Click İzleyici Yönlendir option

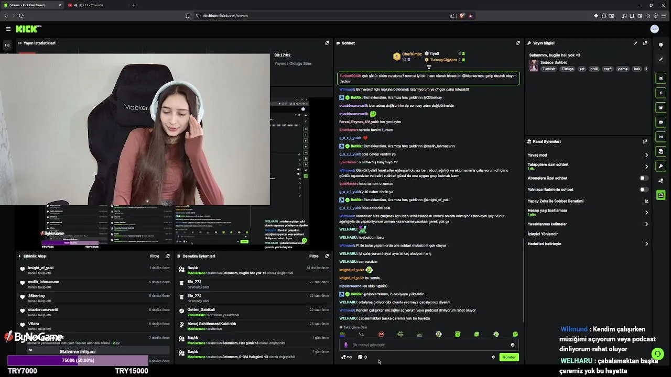tap(543, 234)
